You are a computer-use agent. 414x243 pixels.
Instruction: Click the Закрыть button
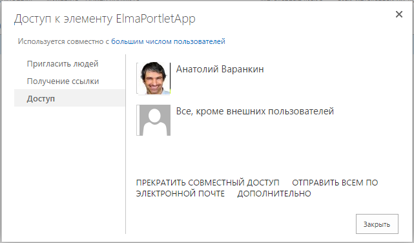[377, 224]
